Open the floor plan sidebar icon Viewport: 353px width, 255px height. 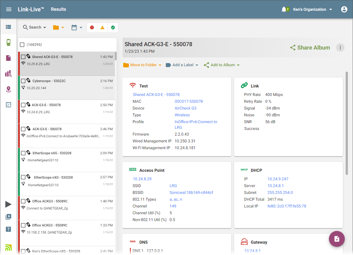8,105
